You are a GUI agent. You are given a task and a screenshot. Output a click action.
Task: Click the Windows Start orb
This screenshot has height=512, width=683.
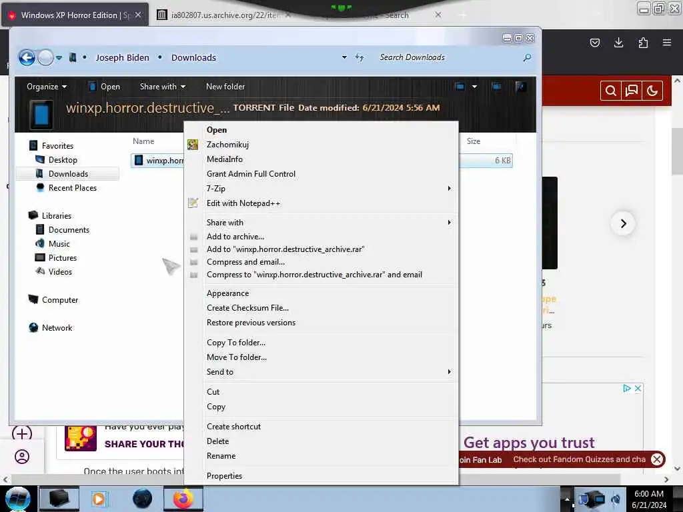(x=18, y=499)
